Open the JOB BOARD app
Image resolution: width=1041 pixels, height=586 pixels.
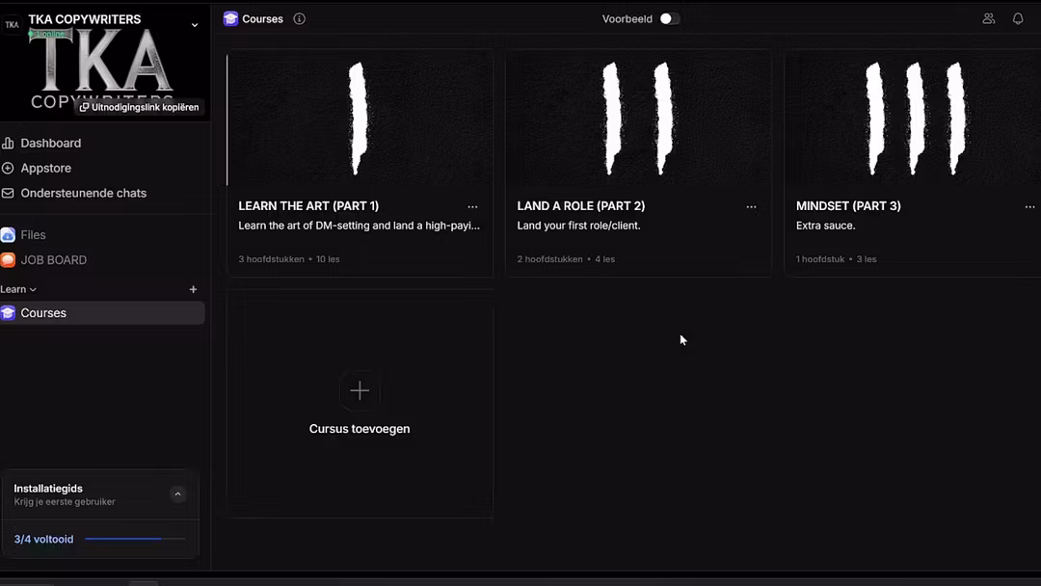point(53,259)
